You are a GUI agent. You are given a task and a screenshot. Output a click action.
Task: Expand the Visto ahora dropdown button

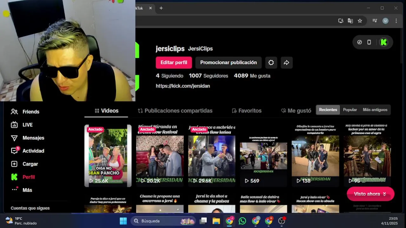click(370, 194)
